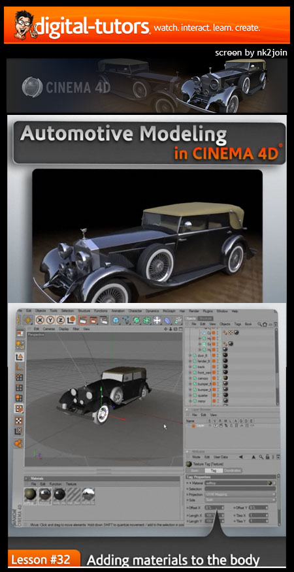
Task: Click the back arrow in Attributes manager
Action: 240,456
